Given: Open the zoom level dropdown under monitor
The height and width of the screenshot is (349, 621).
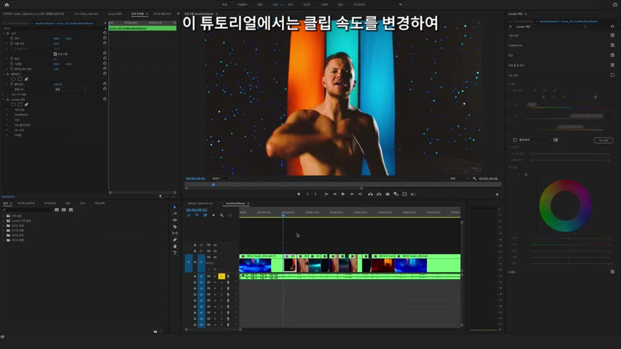Looking at the screenshot, I should coord(222,179).
